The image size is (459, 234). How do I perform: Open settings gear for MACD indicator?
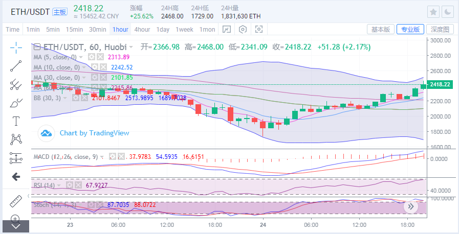(113, 157)
